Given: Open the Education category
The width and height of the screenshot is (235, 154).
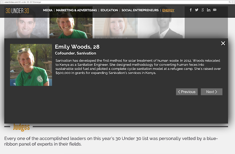Looking at the screenshot, I should click(109, 10).
